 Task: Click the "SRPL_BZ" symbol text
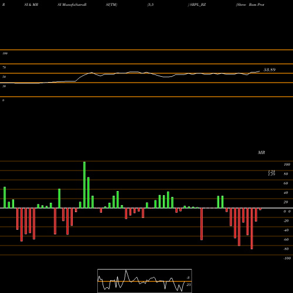[x=198, y=5]
